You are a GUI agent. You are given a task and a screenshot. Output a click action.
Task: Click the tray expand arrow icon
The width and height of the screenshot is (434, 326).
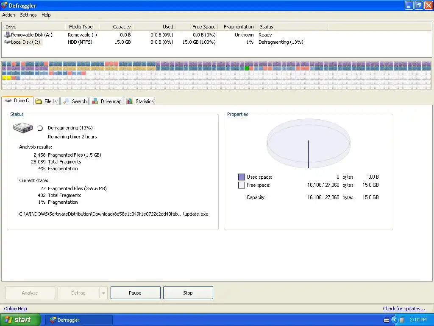click(x=395, y=320)
